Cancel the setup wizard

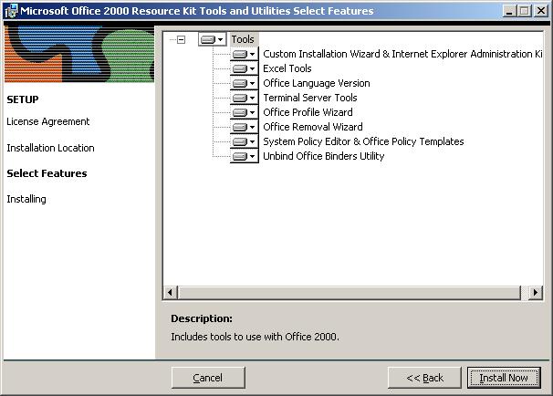tap(207, 378)
